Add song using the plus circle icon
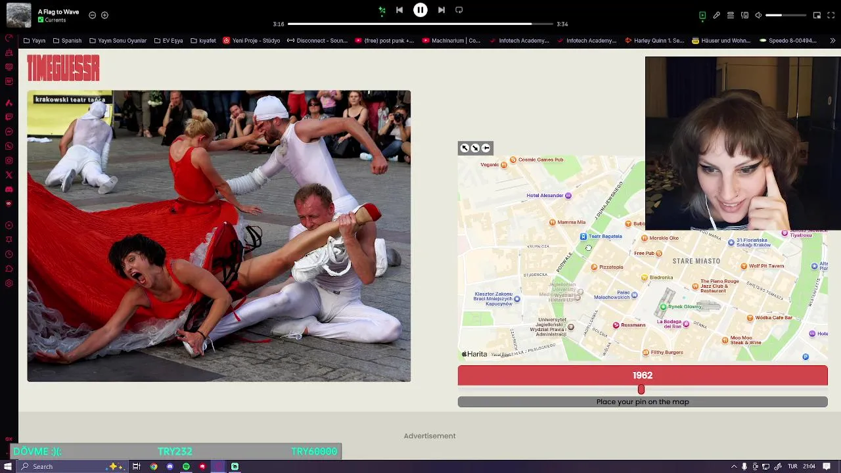The height and width of the screenshot is (473, 841). point(104,15)
